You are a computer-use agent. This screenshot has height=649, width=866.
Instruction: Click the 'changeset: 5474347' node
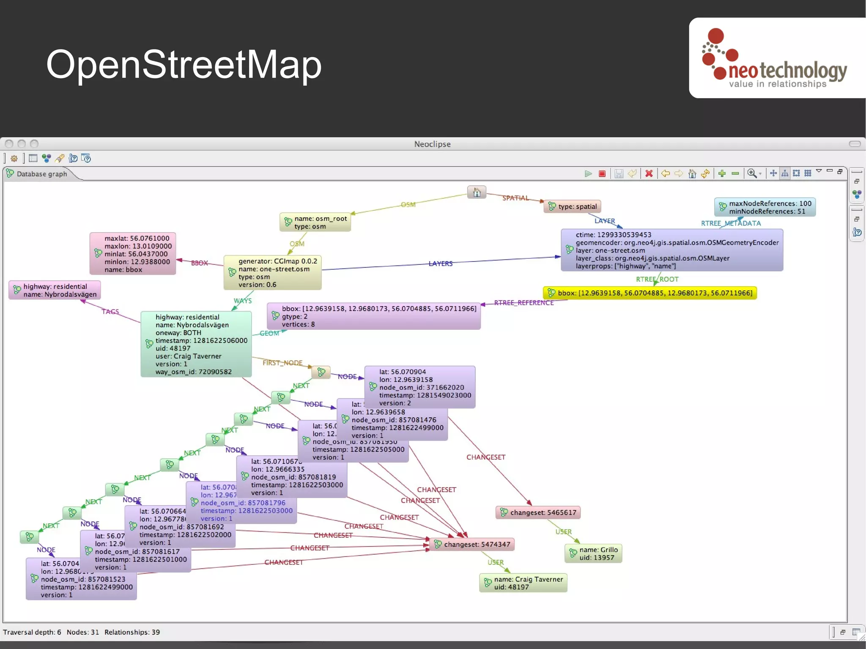472,545
